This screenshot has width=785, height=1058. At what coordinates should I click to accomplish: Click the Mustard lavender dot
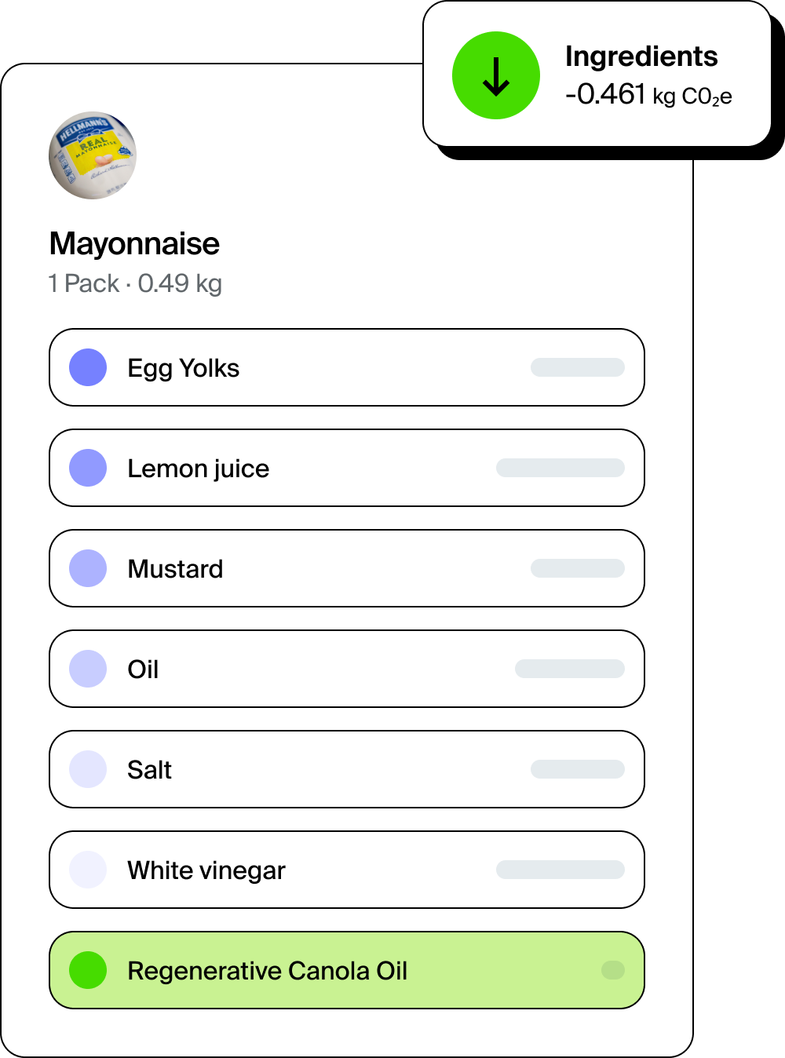(88, 568)
